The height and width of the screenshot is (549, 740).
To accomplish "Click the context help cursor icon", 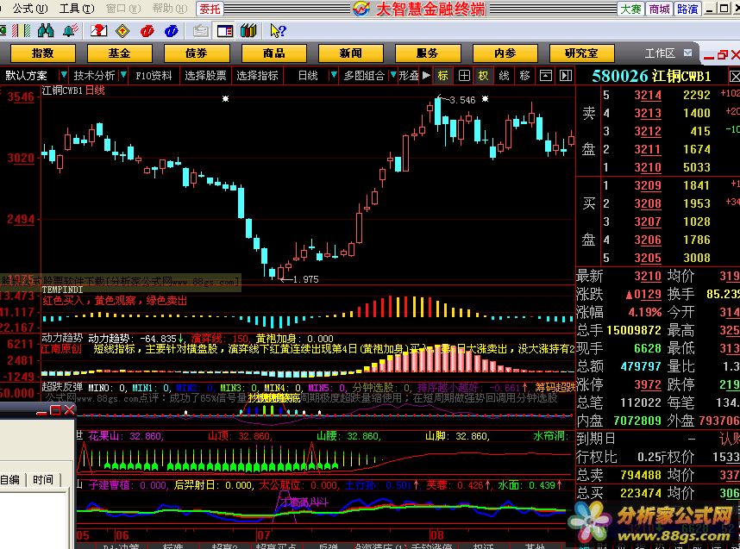I will [278, 31].
